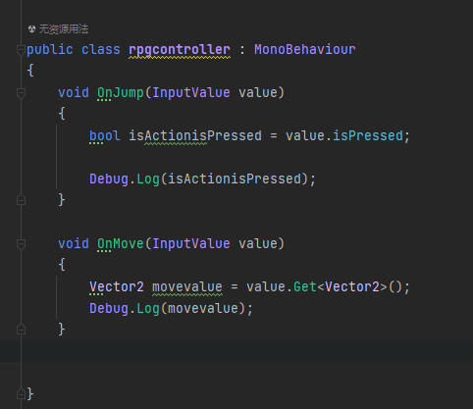The width and height of the screenshot is (473, 409).
Task: Place cursor on highlighted empty current line
Action: [236, 351]
